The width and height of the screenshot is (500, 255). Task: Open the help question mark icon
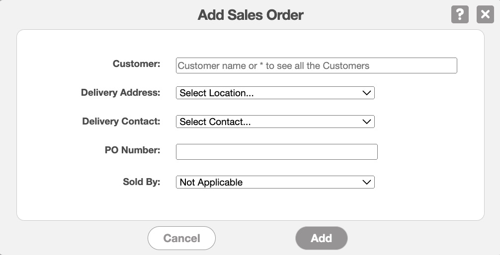[460, 14]
